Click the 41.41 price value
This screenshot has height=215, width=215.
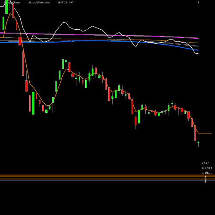pos(205,163)
